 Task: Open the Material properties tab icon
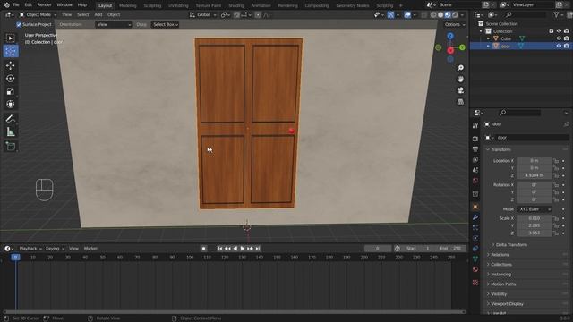tap(475, 269)
